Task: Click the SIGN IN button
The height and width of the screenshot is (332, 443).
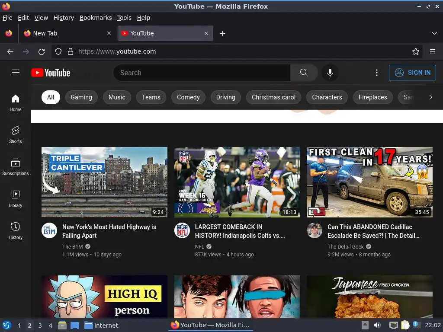Action: click(412, 73)
